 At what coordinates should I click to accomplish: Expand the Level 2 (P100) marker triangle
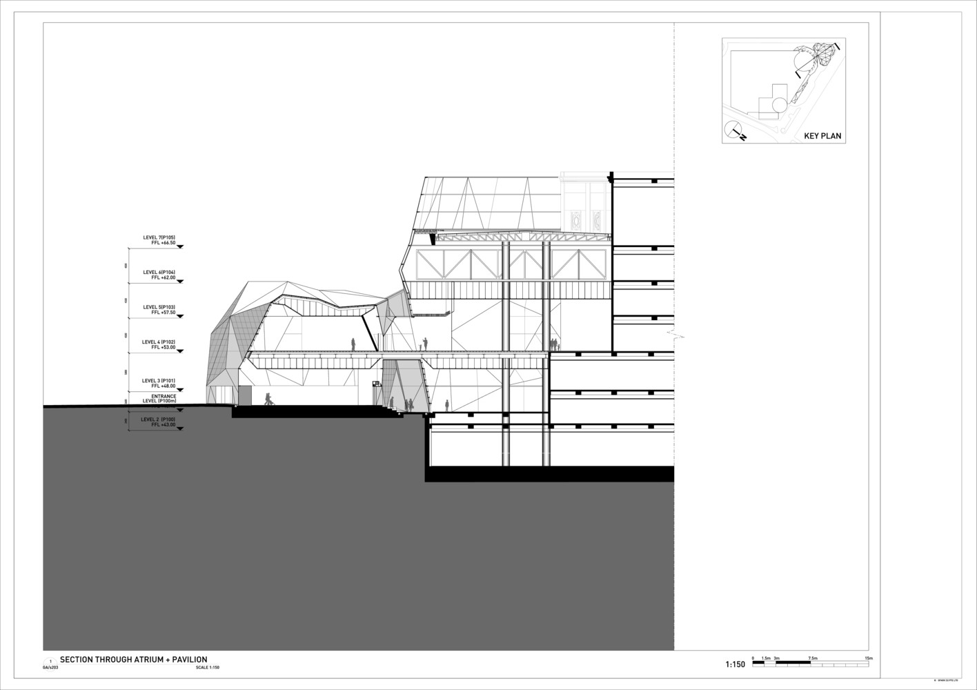point(181,428)
